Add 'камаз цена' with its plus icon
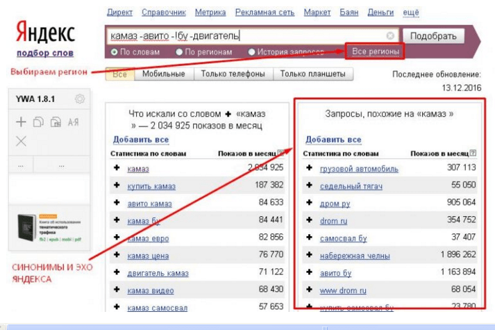 point(117,254)
